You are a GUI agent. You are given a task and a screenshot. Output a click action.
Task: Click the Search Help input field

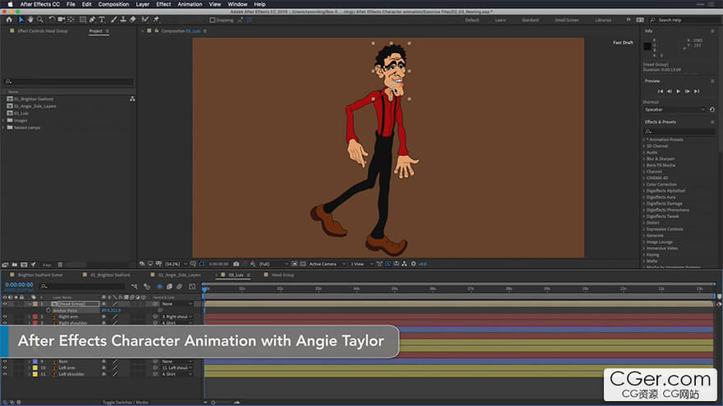686,21
